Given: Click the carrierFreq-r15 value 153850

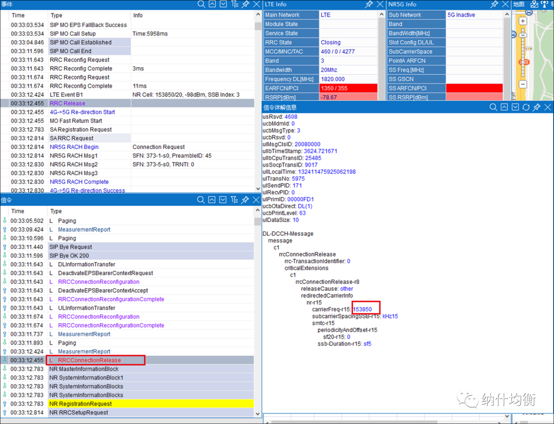Looking at the screenshot, I should tap(363, 309).
